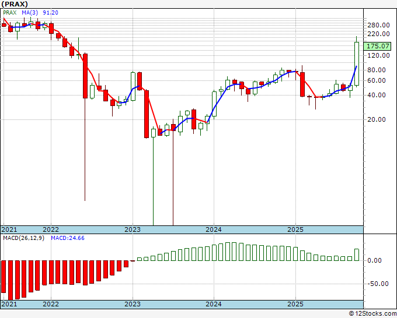The height and width of the screenshot is (318, 397).
Task: Click 2021 on the price chart axis
Action: (9, 229)
